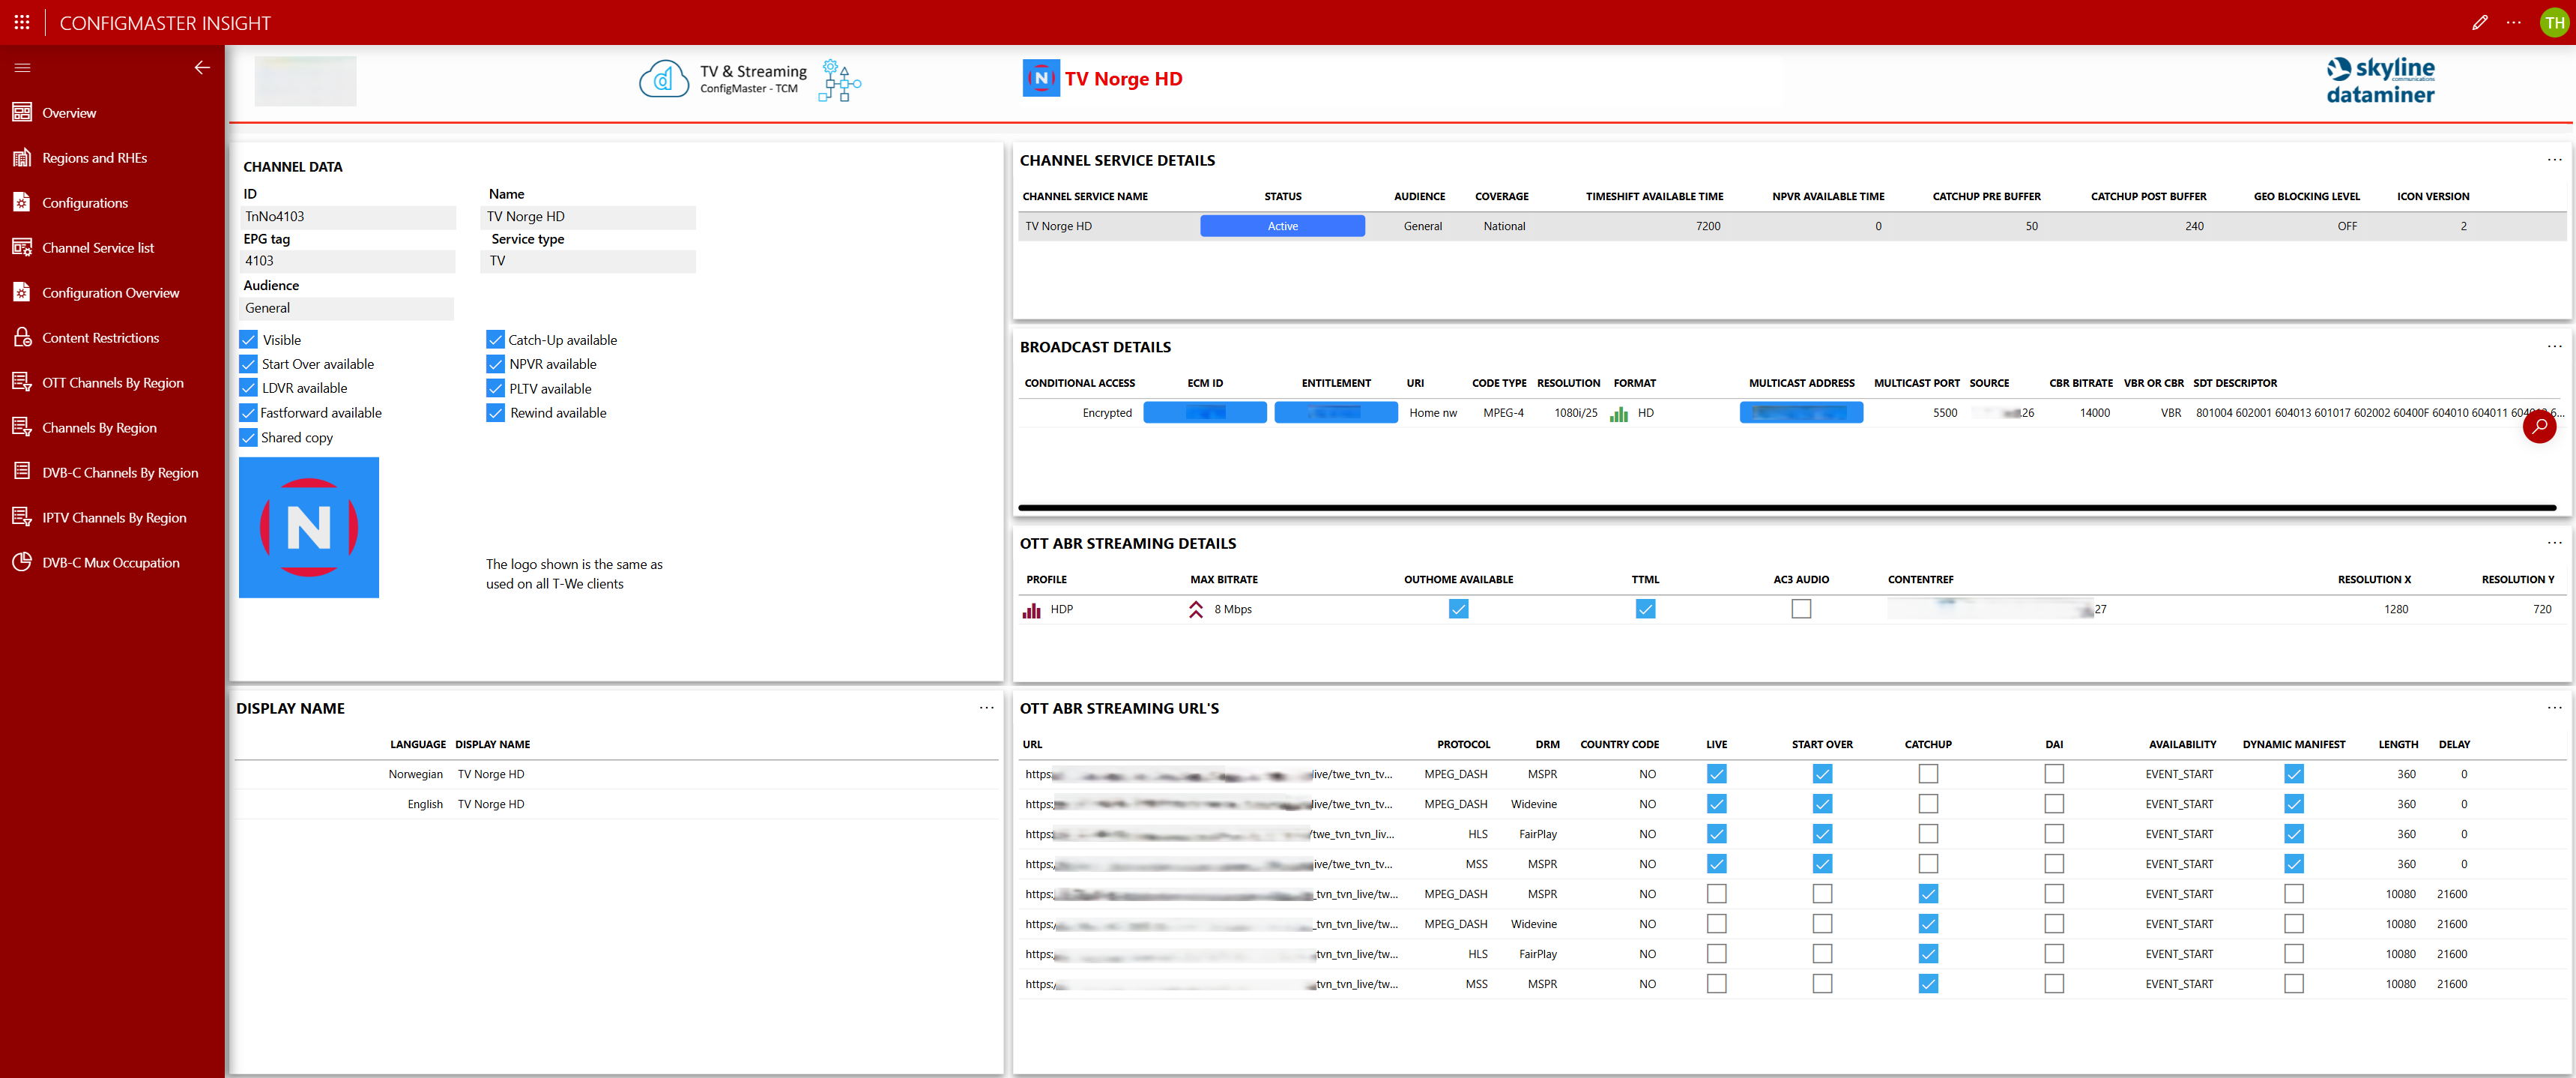The height and width of the screenshot is (1078, 2576).
Task: Click the large TV Norge logo thumbnail
Action: (x=309, y=528)
